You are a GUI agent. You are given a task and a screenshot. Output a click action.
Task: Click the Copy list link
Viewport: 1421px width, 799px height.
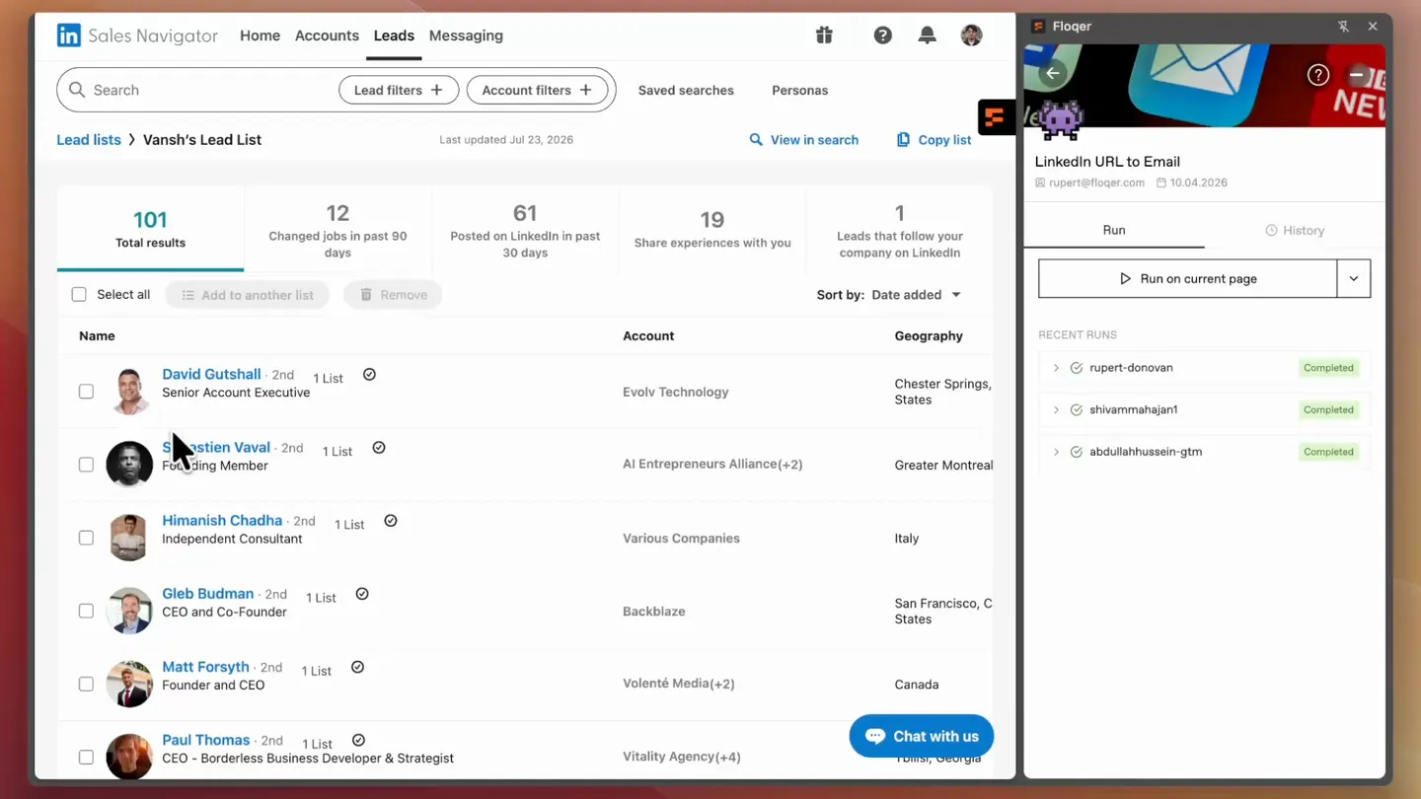point(934,140)
